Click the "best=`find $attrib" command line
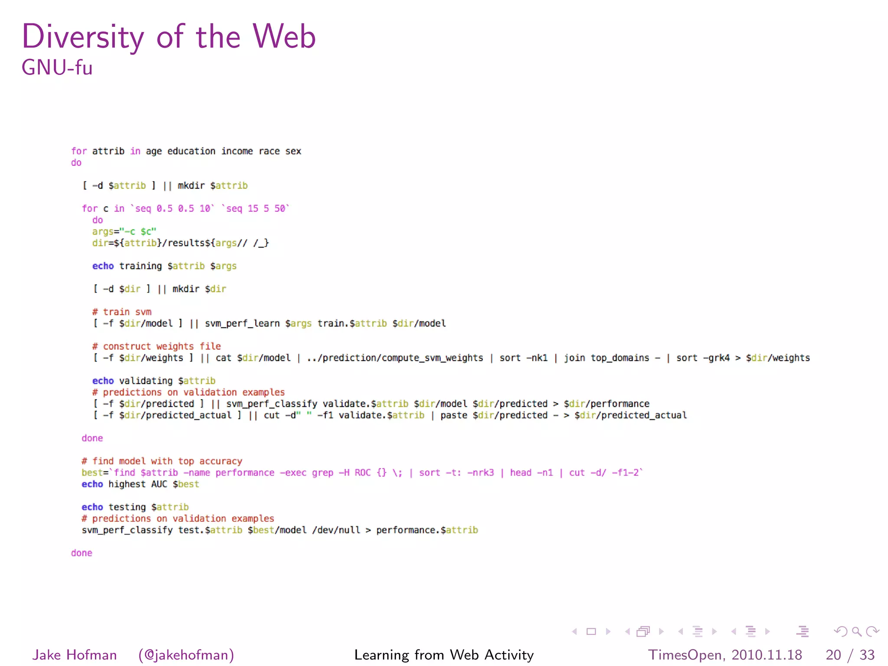888x666 pixels. (362, 473)
